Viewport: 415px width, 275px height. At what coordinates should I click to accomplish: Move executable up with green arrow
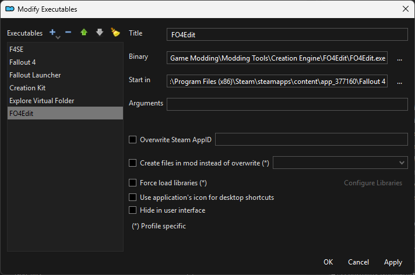84,33
